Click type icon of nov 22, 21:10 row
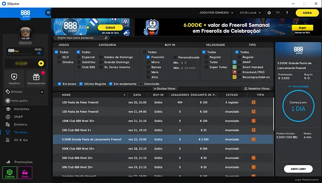Viewport: 322px width, 183px height. 253,158
